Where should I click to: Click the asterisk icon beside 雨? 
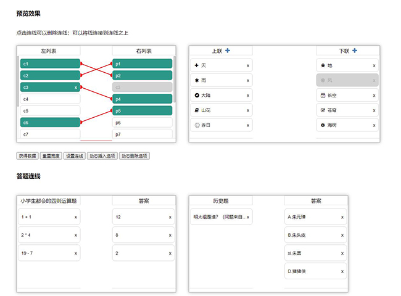[x=196, y=80]
